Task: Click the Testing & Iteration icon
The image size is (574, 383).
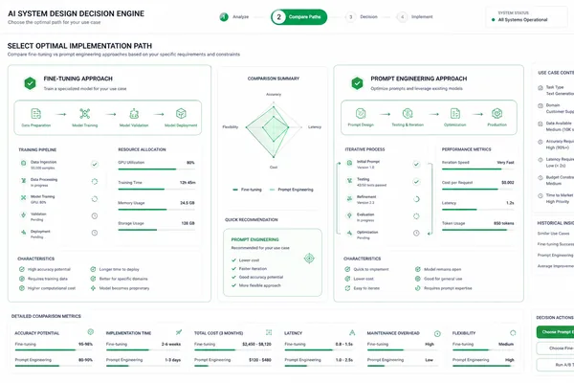Action: [x=408, y=113]
